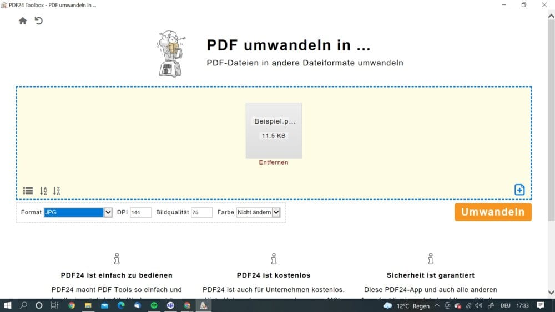Click the DPI input field
This screenshot has width=555, height=312.
140,212
